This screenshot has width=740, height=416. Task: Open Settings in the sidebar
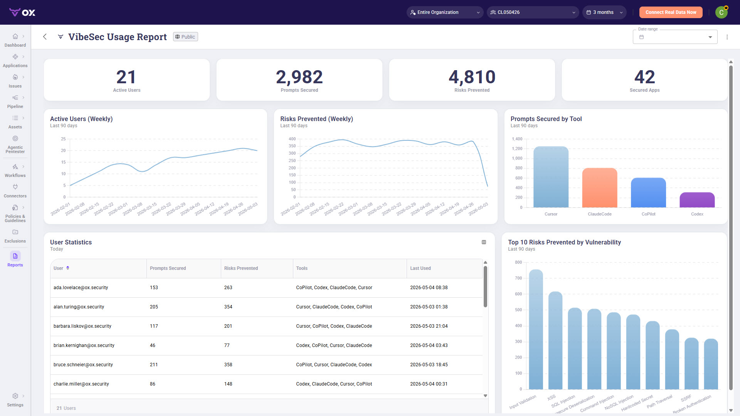point(15,400)
